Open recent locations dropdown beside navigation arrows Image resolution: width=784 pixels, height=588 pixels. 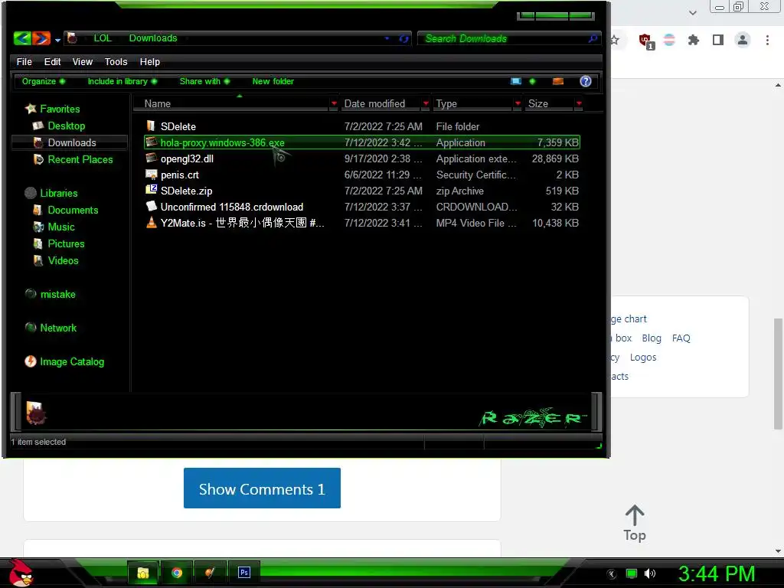click(x=58, y=40)
